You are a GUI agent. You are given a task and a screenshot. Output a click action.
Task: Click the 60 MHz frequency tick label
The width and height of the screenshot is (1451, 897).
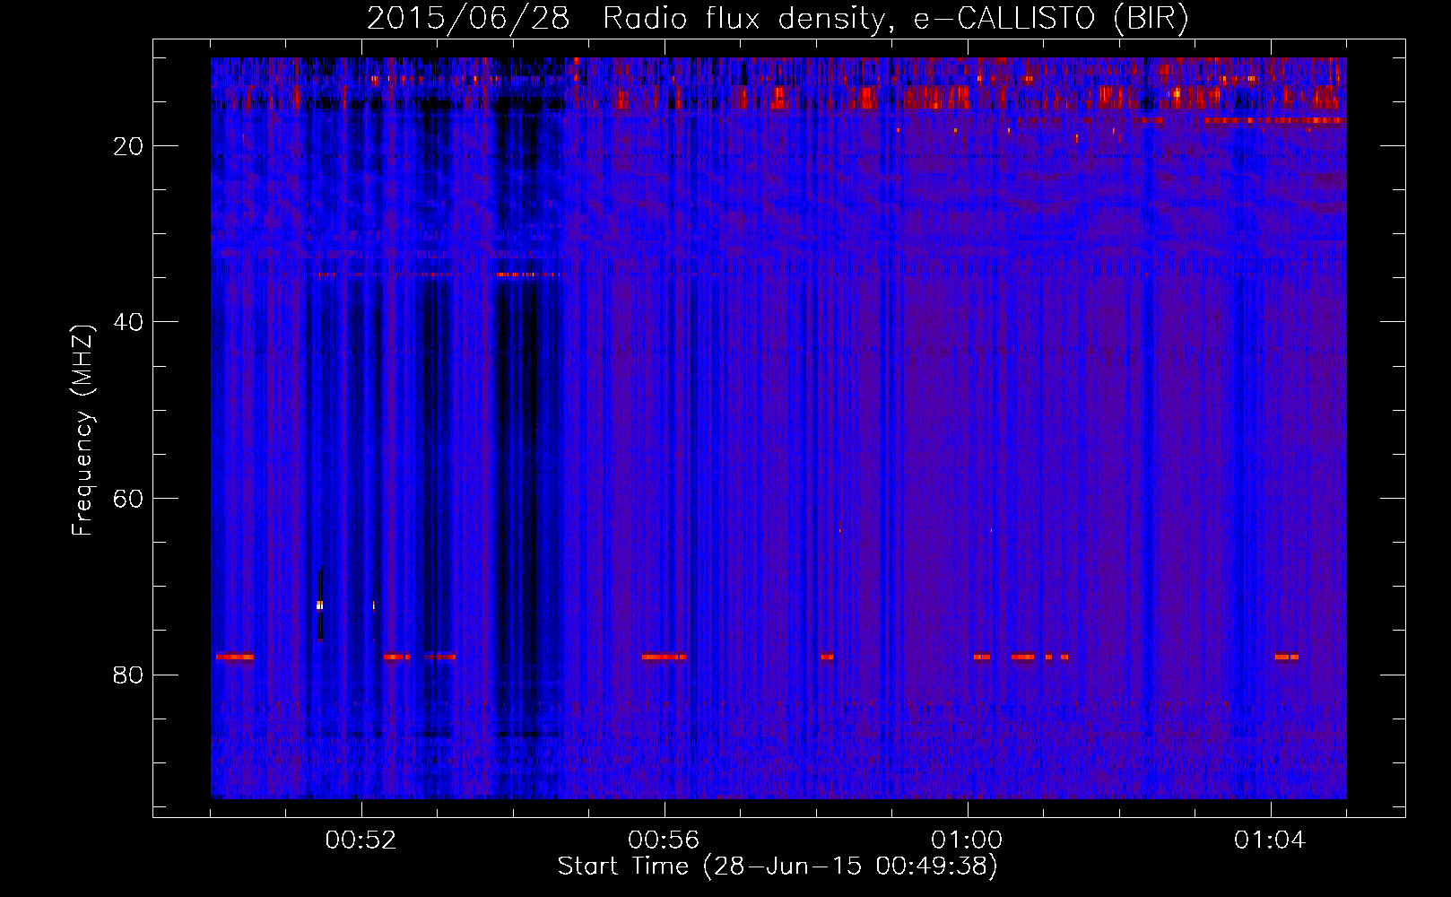click(128, 499)
